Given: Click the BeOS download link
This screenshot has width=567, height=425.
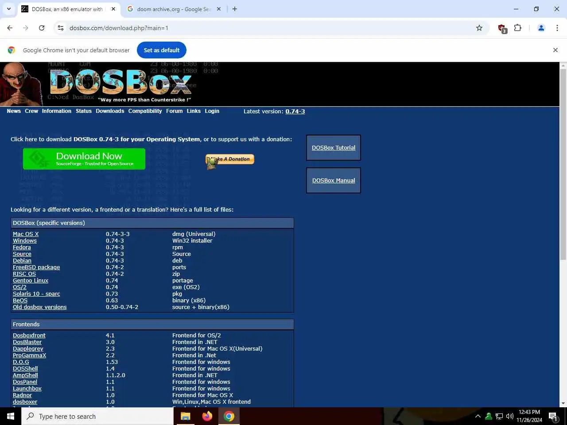Looking at the screenshot, I should pyautogui.click(x=20, y=301).
